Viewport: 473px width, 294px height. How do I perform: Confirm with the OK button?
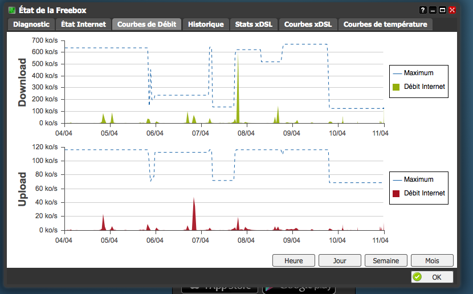(x=432, y=277)
